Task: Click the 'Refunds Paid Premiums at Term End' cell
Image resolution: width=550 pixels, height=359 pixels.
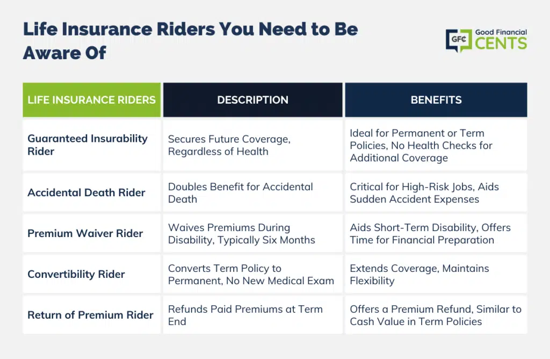Action: (x=252, y=315)
